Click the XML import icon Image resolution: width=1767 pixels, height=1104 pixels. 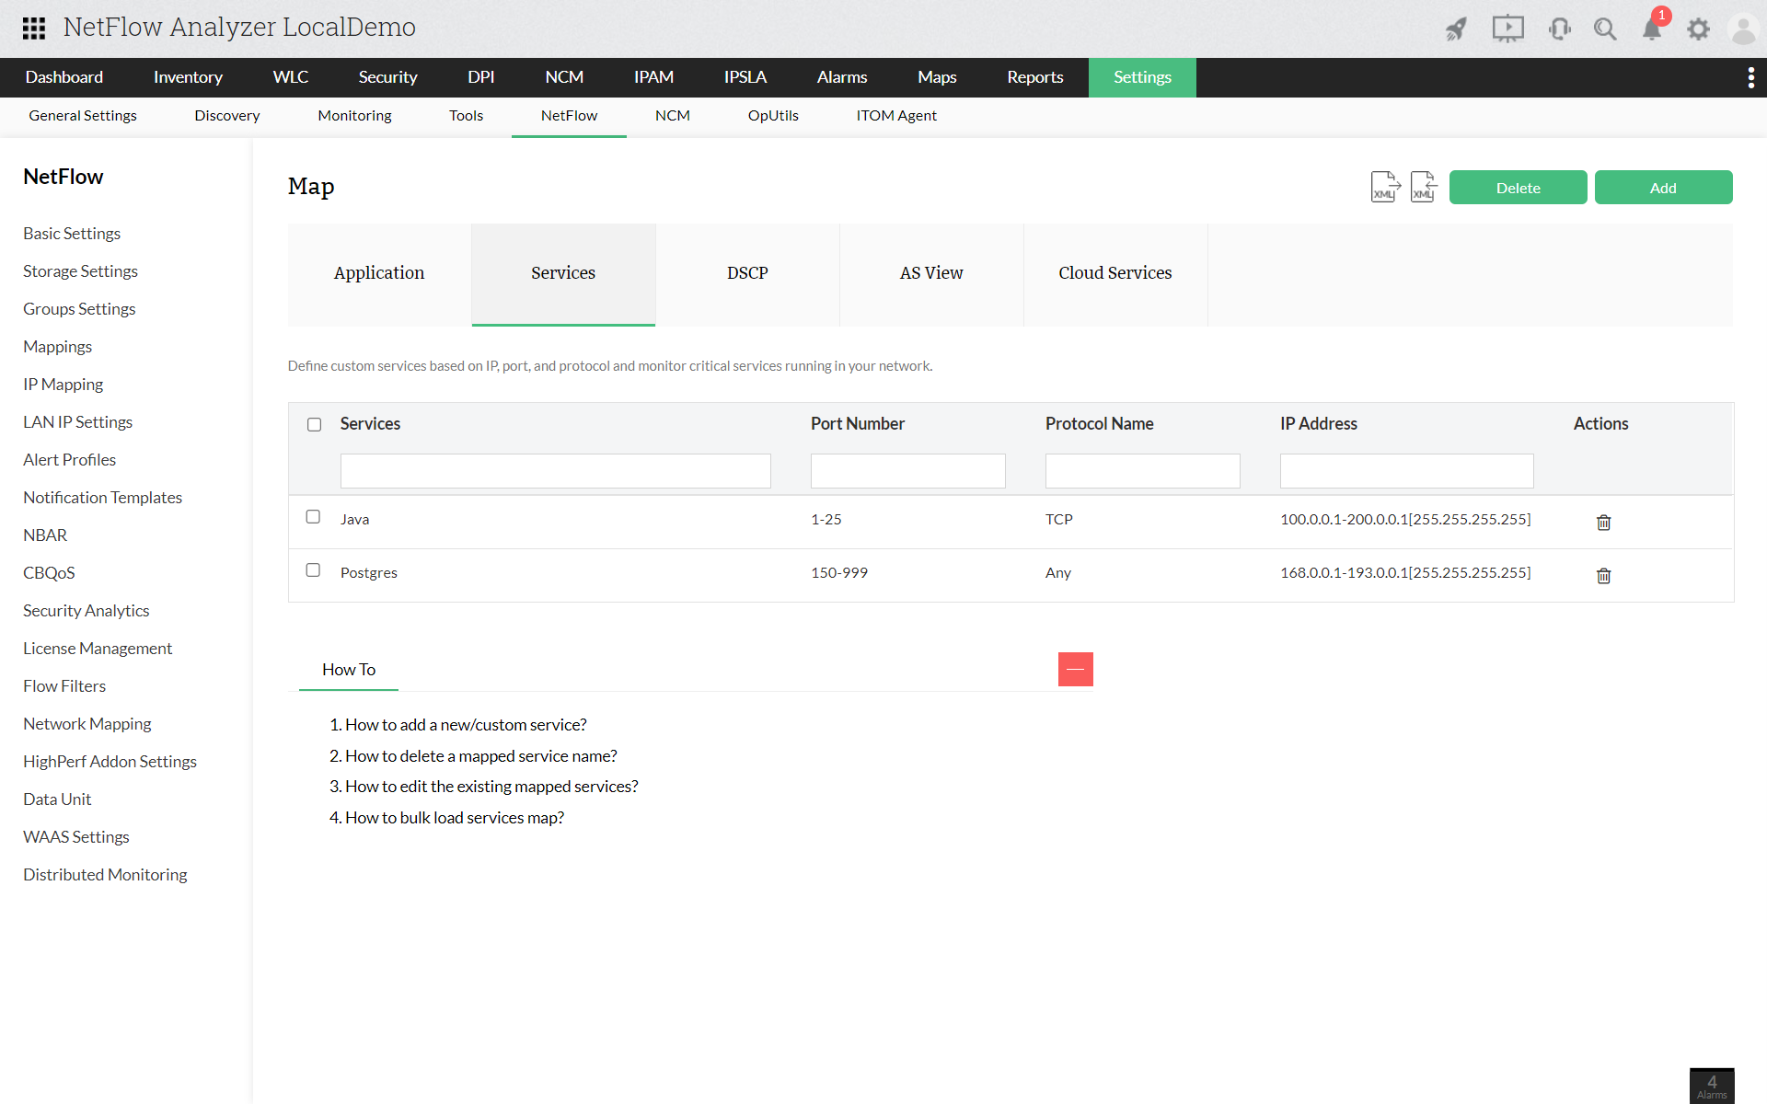[1423, 187]
